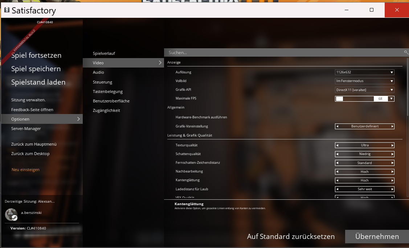Click the Anzeige section heading
The image size is (409, 248).
pyautogui.click(x=174, y=62)
